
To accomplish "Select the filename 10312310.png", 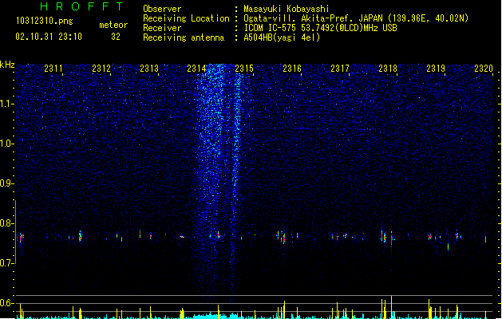I will click(x=45, y=21).
